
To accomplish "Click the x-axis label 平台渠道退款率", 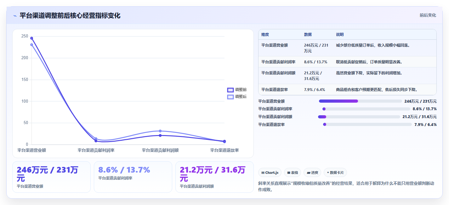I will (224, 150).
